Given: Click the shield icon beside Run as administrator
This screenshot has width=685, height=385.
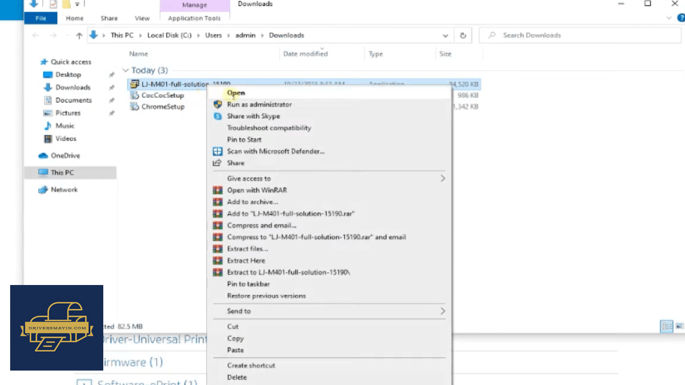Looking at the screenshot, I should [x=217, y=105].
